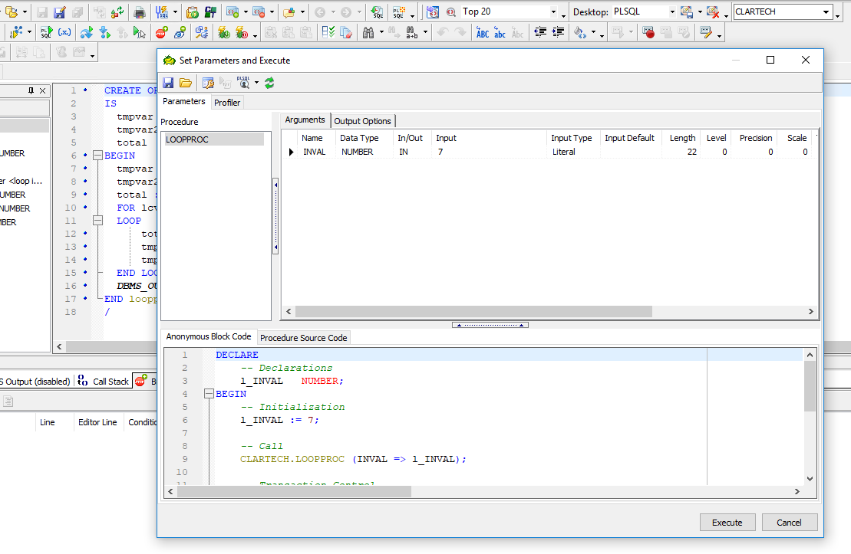Click the Step Over debug icon
Viewport: 851px width, 554px height.
[86, 33]
